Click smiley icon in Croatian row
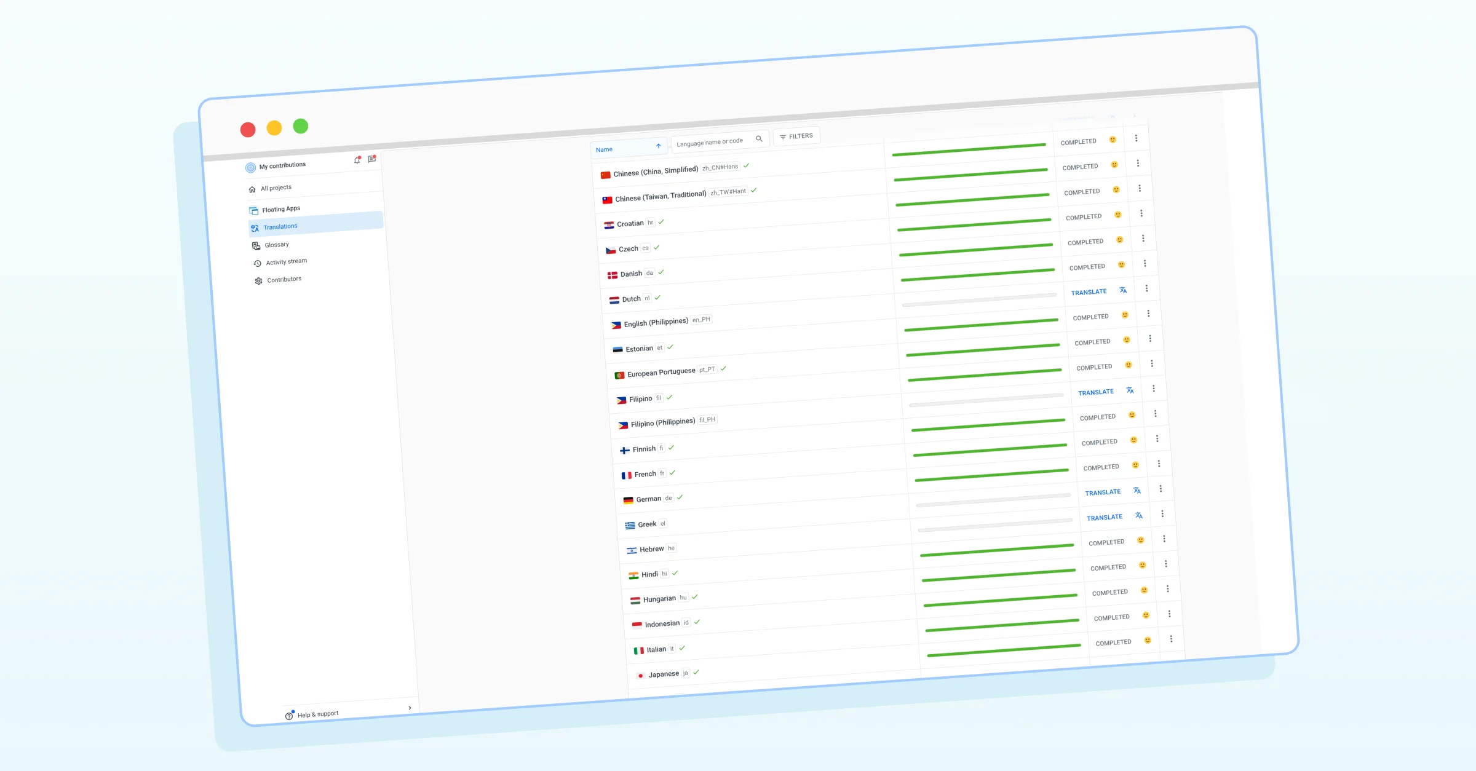 pyautogui.click(x=1118, y=215)
